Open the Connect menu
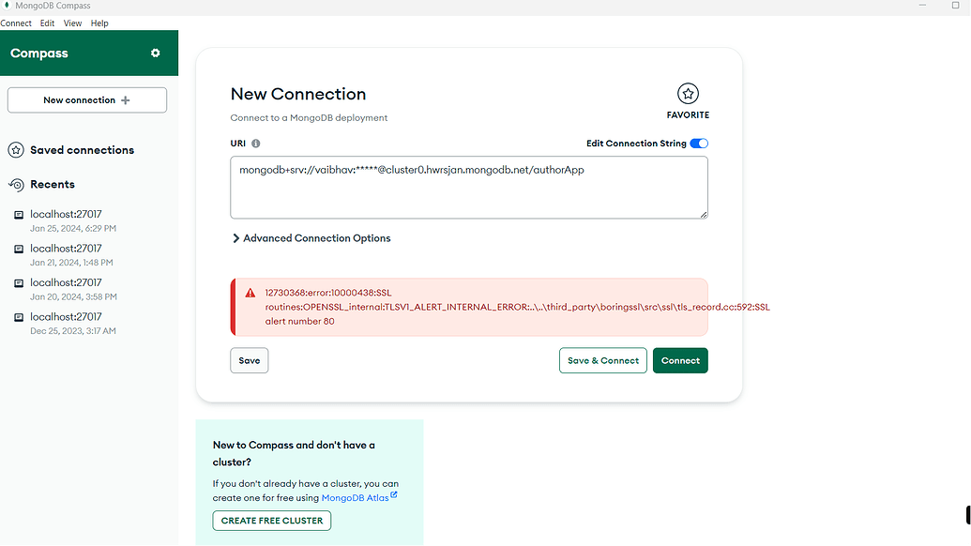 (16, 23)
